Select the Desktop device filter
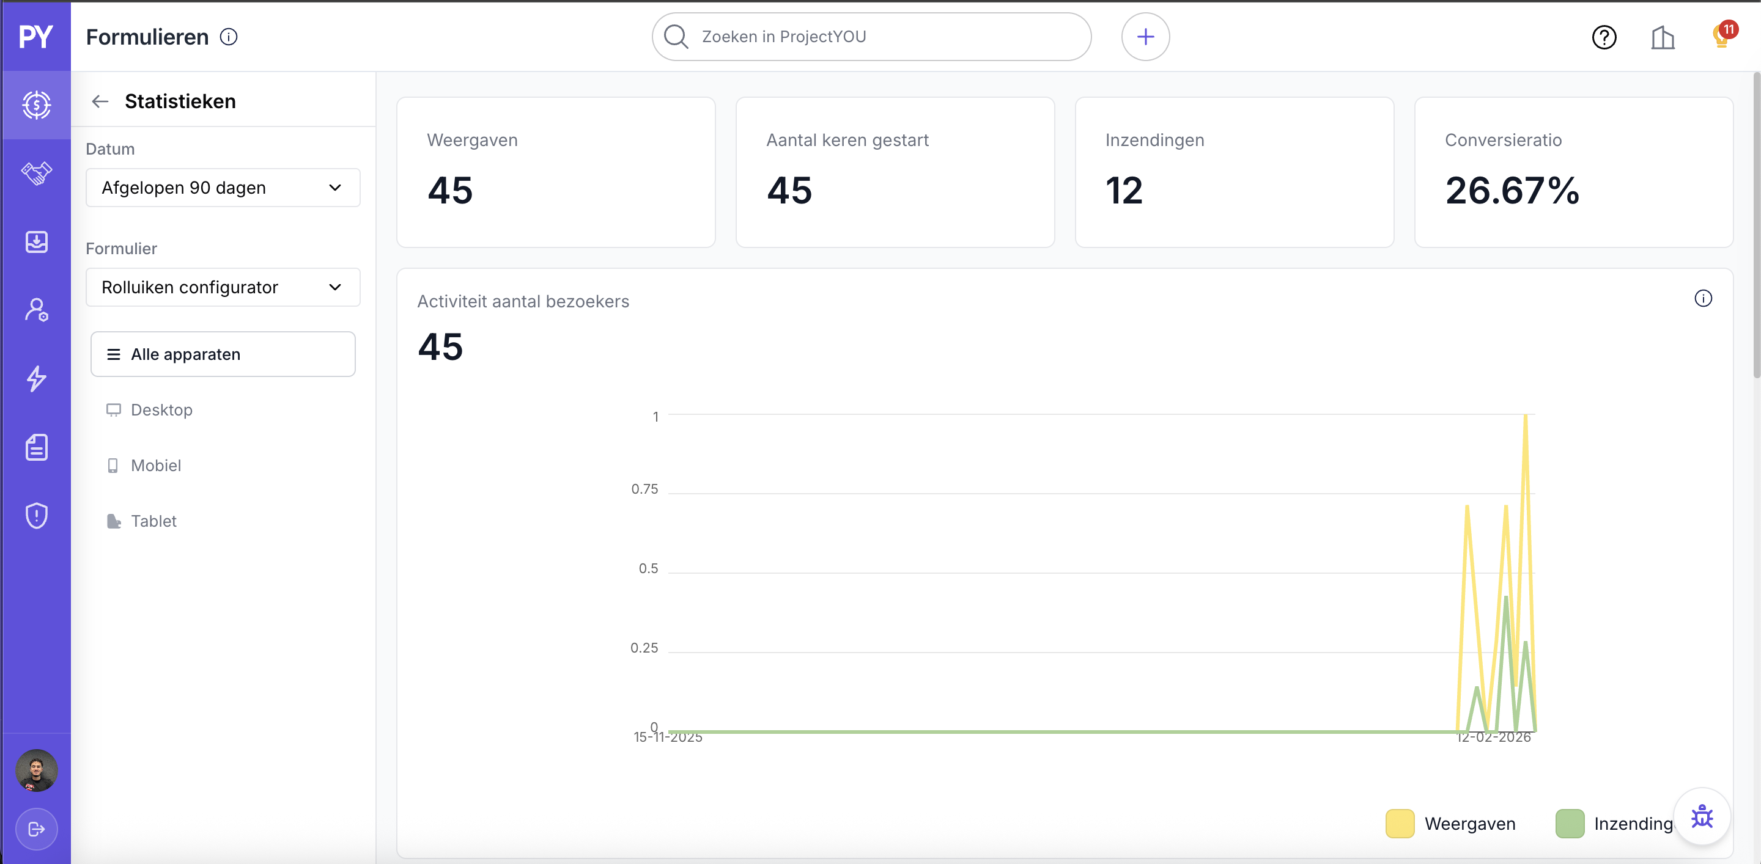The image size is (1761, 864). [x=161, y=410]
